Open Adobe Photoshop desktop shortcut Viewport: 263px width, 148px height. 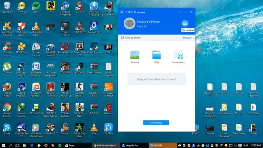[x=22, y=90]
